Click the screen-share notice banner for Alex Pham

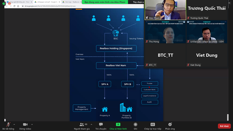[105, 2]
